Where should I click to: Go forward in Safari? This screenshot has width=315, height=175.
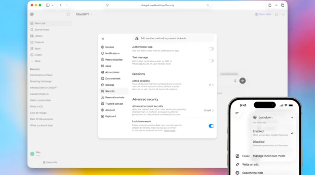(67, 5)
